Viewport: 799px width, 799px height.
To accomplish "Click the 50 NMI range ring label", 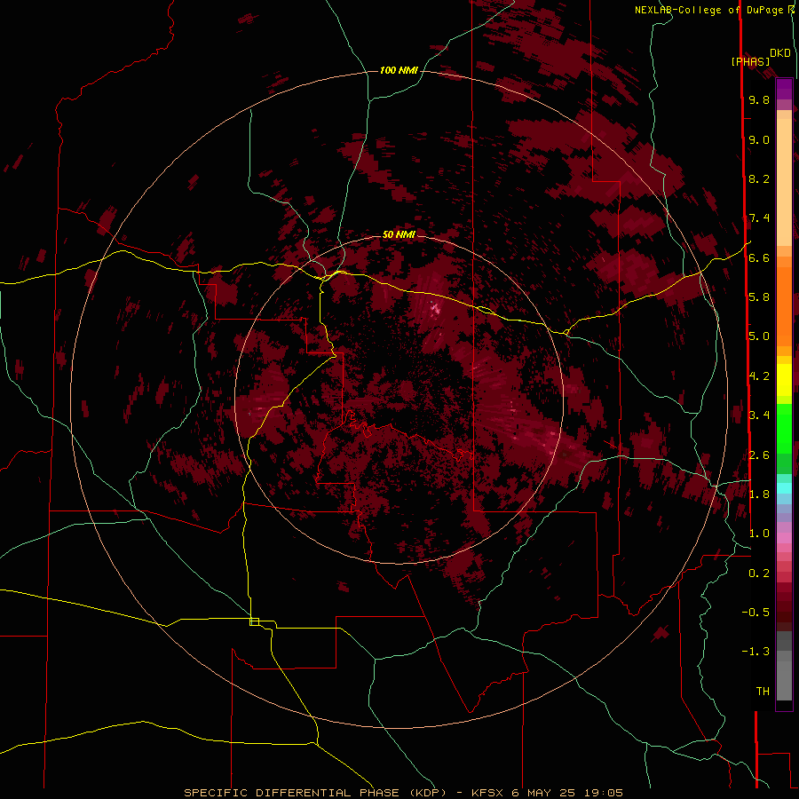I will pyautogui.click(x=399, y=234).
